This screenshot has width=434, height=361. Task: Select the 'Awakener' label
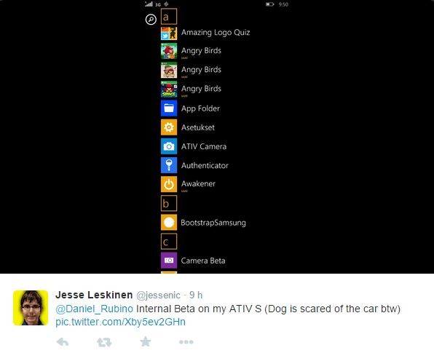(x=198, y=183)
